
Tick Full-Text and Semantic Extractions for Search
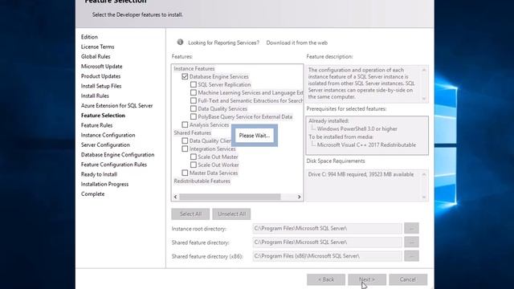coord(194,100)
